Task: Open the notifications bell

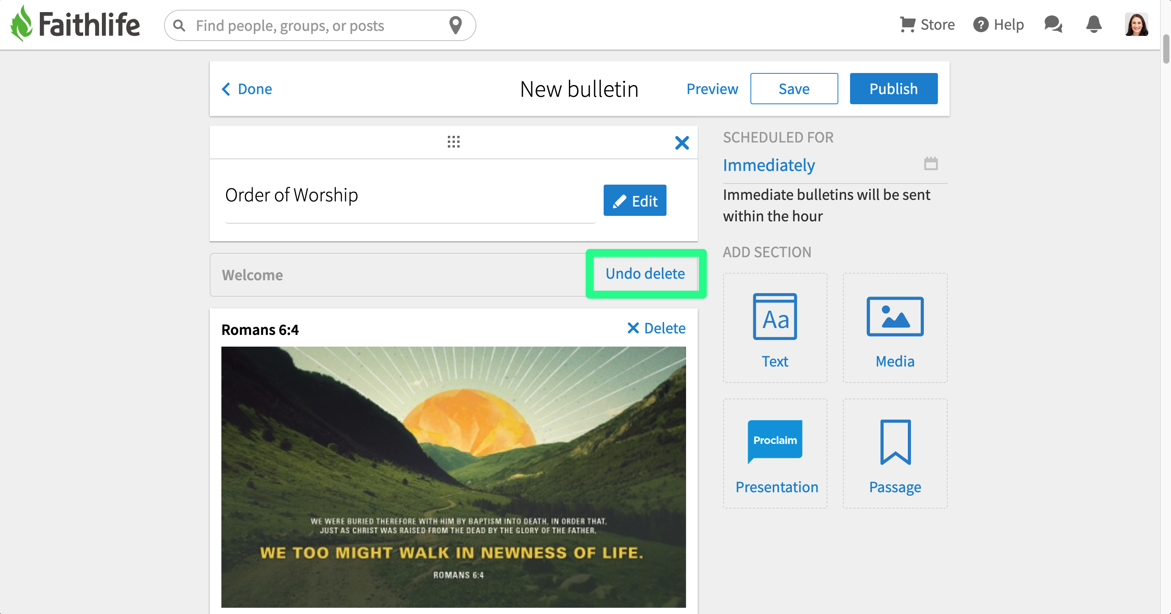Action: click(x=1094, y=25)
